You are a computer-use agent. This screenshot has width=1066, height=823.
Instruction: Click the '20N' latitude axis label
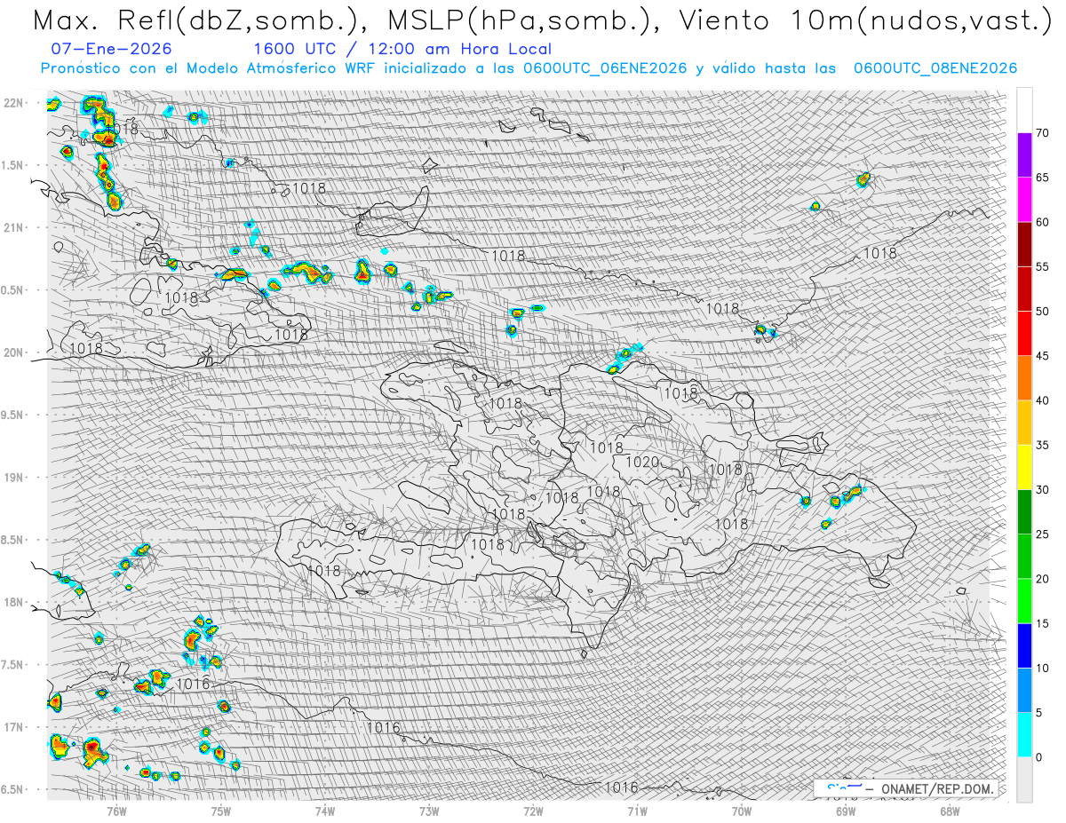point(12,352)
